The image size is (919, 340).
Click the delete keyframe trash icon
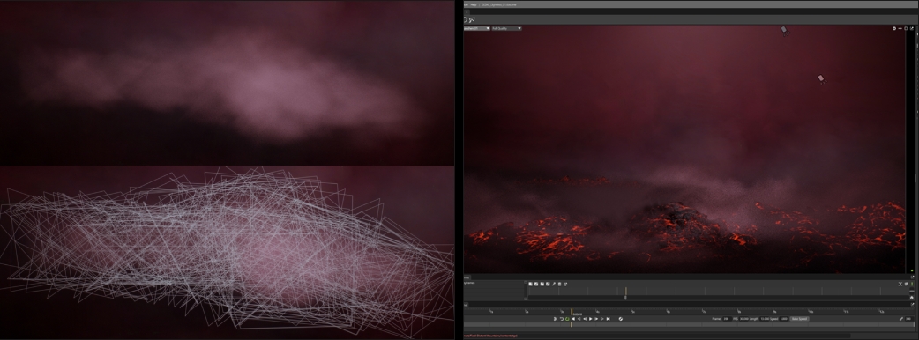559,284
